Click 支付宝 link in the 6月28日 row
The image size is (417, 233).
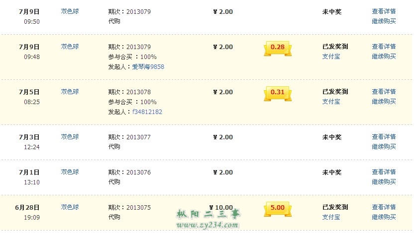point(331,217)
